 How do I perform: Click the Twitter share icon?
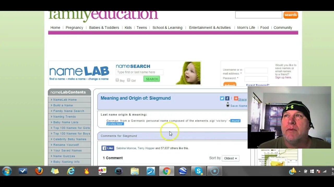click(222, 98)
